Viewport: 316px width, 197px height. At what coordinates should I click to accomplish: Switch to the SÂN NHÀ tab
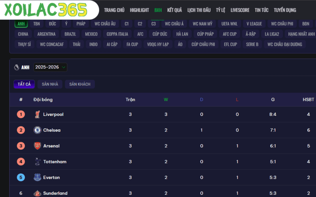pyautogui.click(x=50, y=84)
